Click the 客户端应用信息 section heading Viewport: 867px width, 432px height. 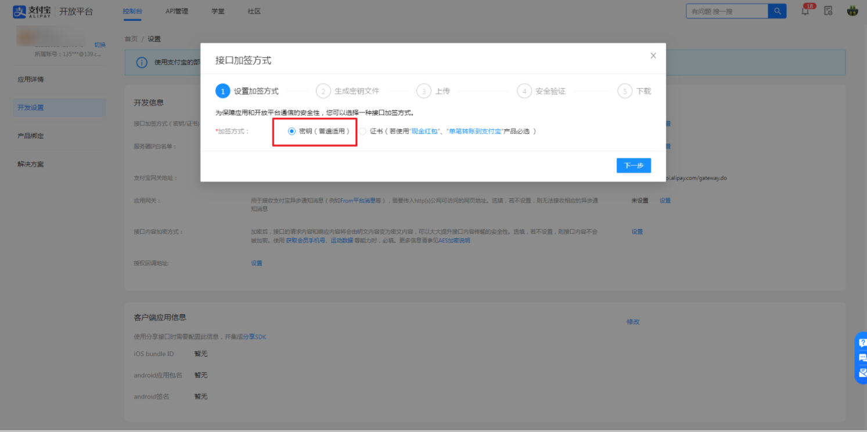(160, 317)
